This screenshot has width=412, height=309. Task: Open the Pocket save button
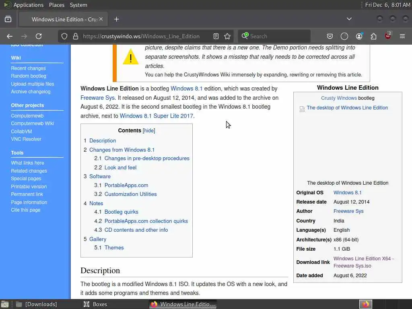click(x=330, y=36)
